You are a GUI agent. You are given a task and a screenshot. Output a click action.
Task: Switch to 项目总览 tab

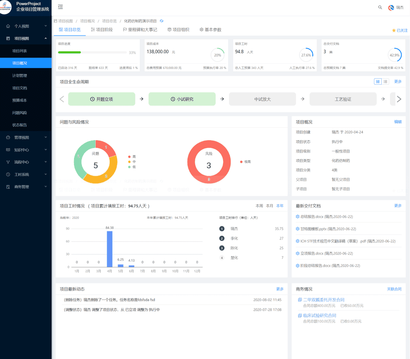(x=70, y=30)
